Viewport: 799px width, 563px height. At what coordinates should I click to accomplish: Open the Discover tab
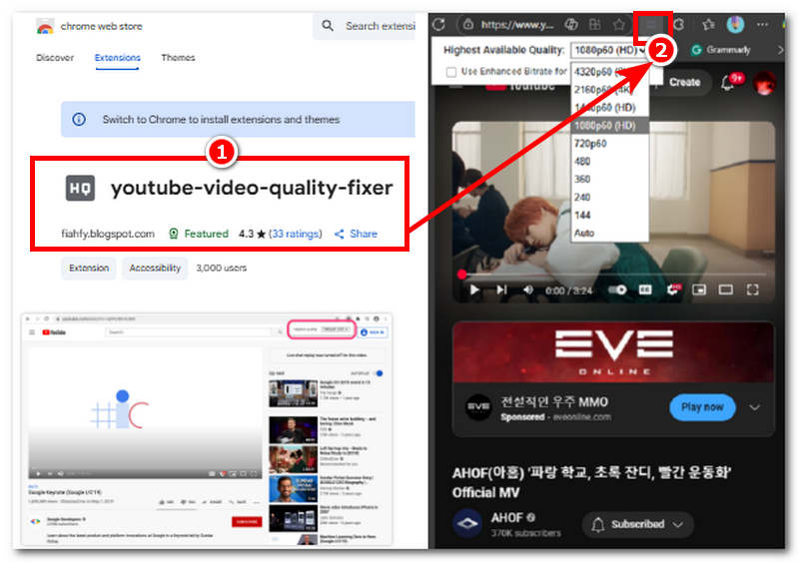coord(55,58)
